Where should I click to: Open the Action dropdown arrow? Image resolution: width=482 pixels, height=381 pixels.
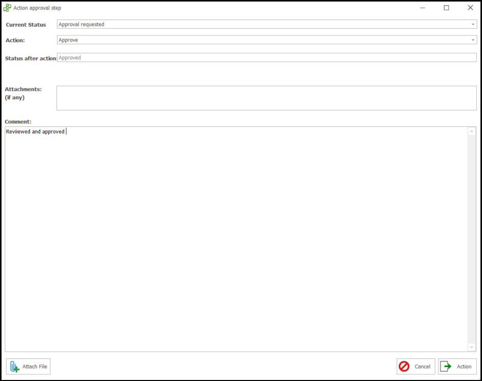tap(473, 40)
